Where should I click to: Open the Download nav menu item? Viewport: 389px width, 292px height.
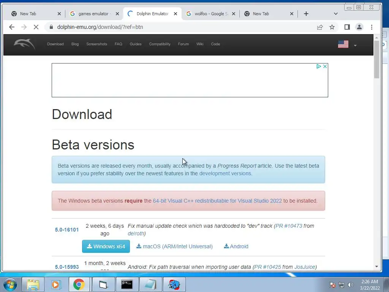pyautogui.click(x=55, y=44)
